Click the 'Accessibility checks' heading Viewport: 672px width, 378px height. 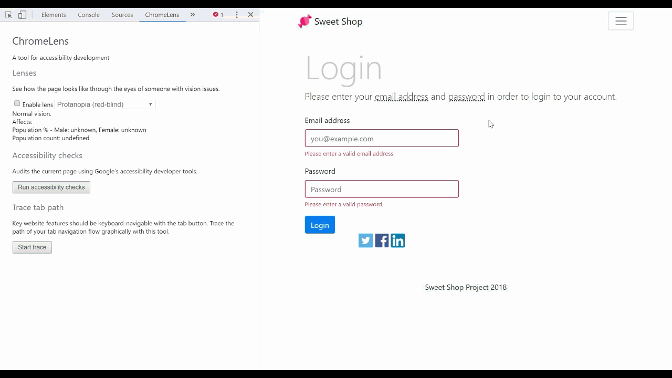[x=47, y=155]
